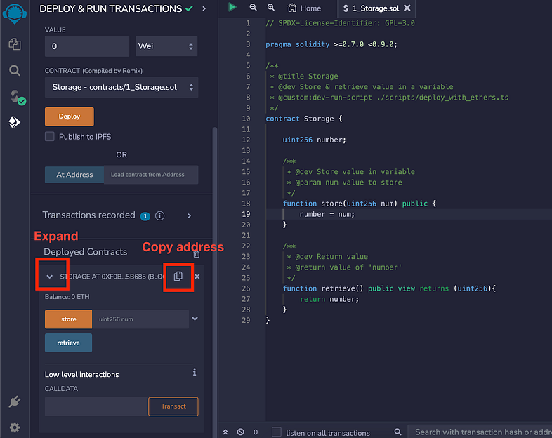This screenshot has width=552, height=438.
Task: Zoom out the editor font
Action: pos(253,8)
